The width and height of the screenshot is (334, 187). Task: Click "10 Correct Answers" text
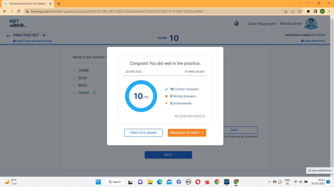[184, 89]
